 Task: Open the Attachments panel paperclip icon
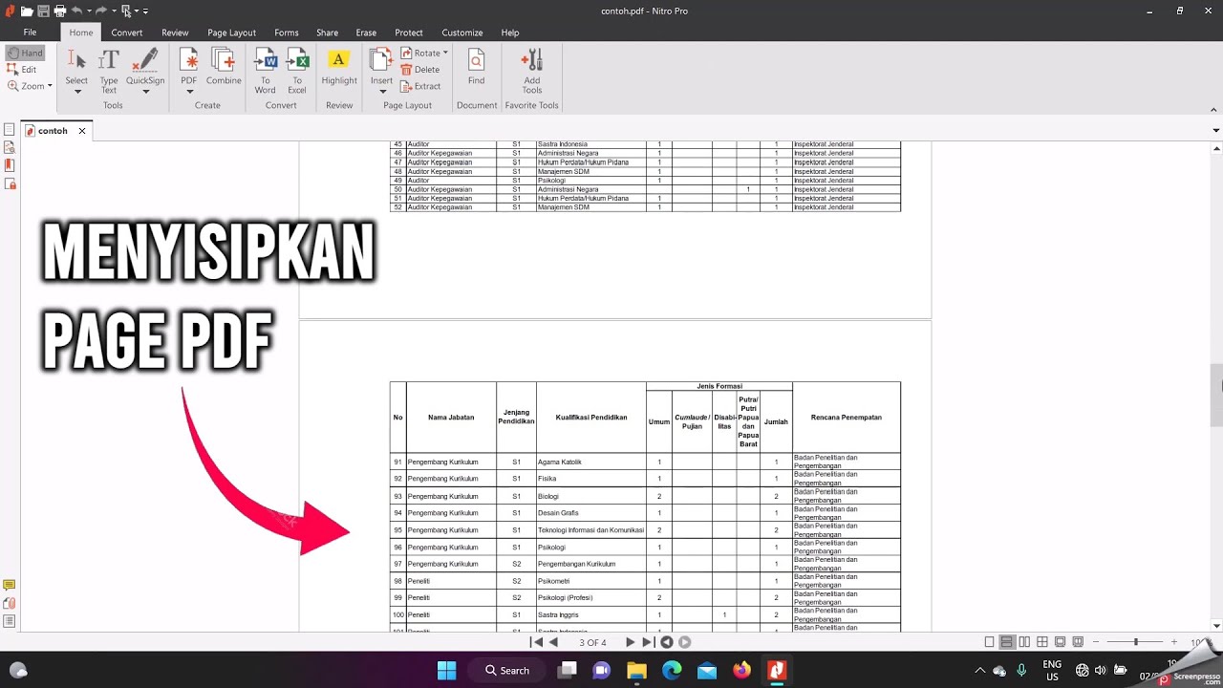tap(10, 603)
